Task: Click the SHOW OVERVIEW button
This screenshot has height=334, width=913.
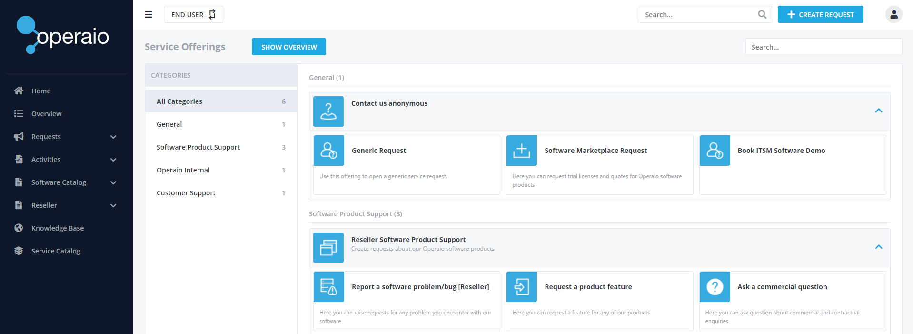Action: pyautogui.click(x=288, y=47)
